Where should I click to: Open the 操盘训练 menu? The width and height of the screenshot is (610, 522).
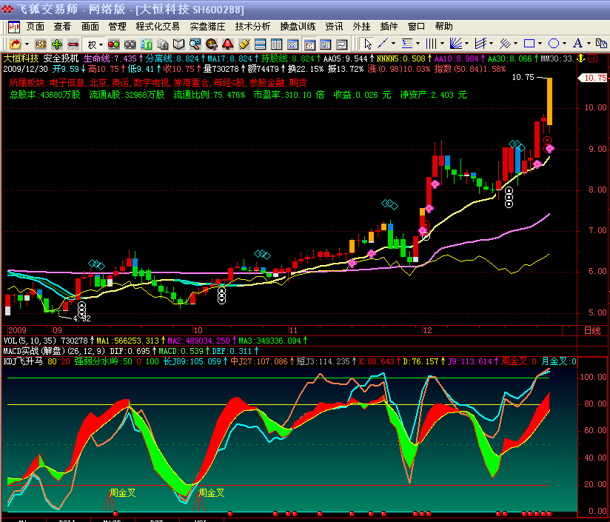tap(298, 27)
